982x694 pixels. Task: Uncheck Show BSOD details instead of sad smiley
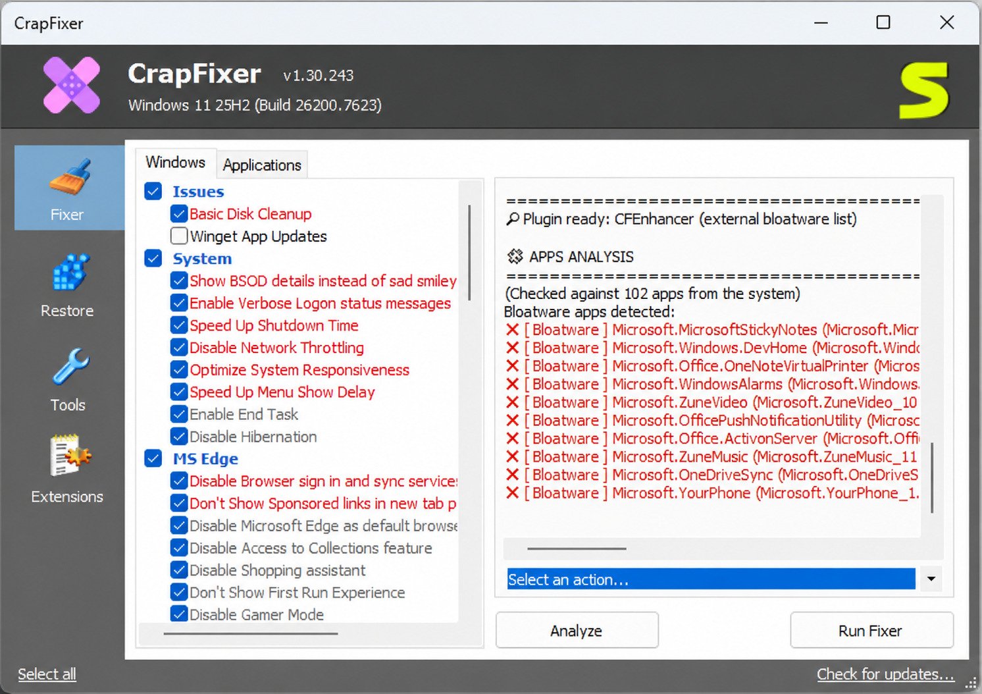tap(178, 280)
